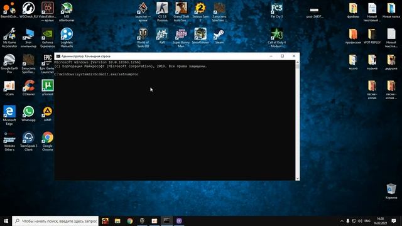Select the MSI Afterburner desktop icon

pyautogui.click(x=67, y=12)
